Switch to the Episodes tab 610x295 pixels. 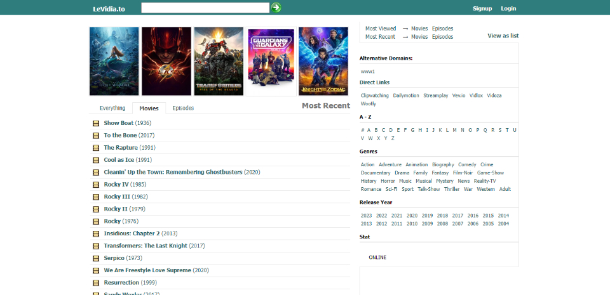tap(183, 108)
